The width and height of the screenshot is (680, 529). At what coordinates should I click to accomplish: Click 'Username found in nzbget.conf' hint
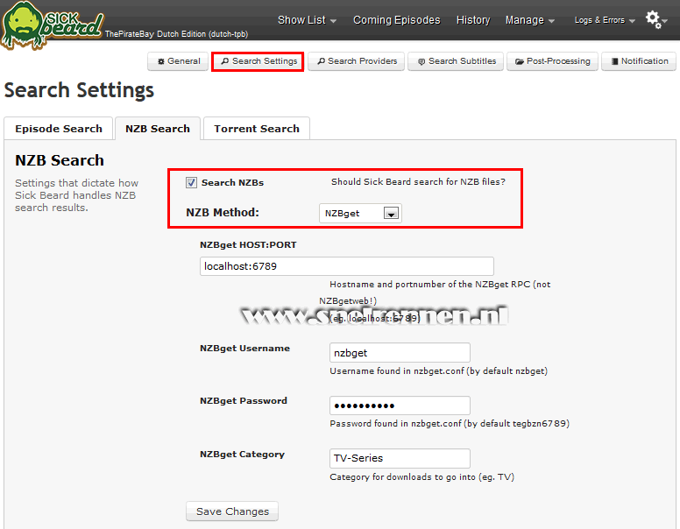pos(438,371)
